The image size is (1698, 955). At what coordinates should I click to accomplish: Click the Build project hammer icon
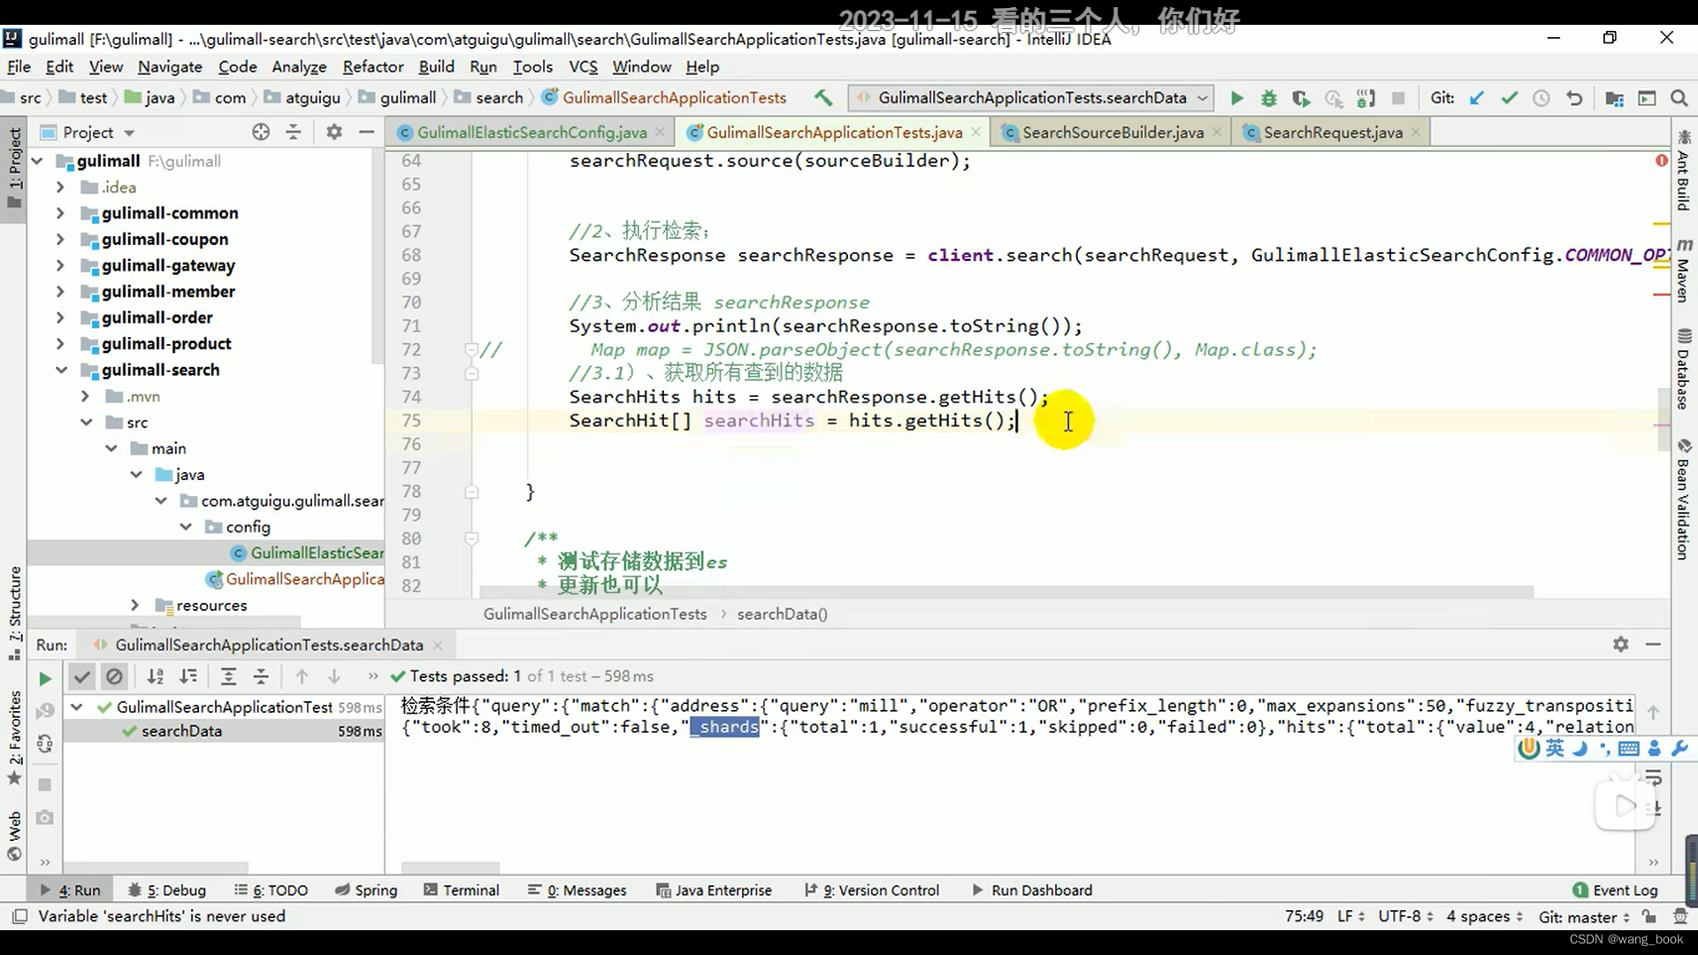tap(823, 97)
